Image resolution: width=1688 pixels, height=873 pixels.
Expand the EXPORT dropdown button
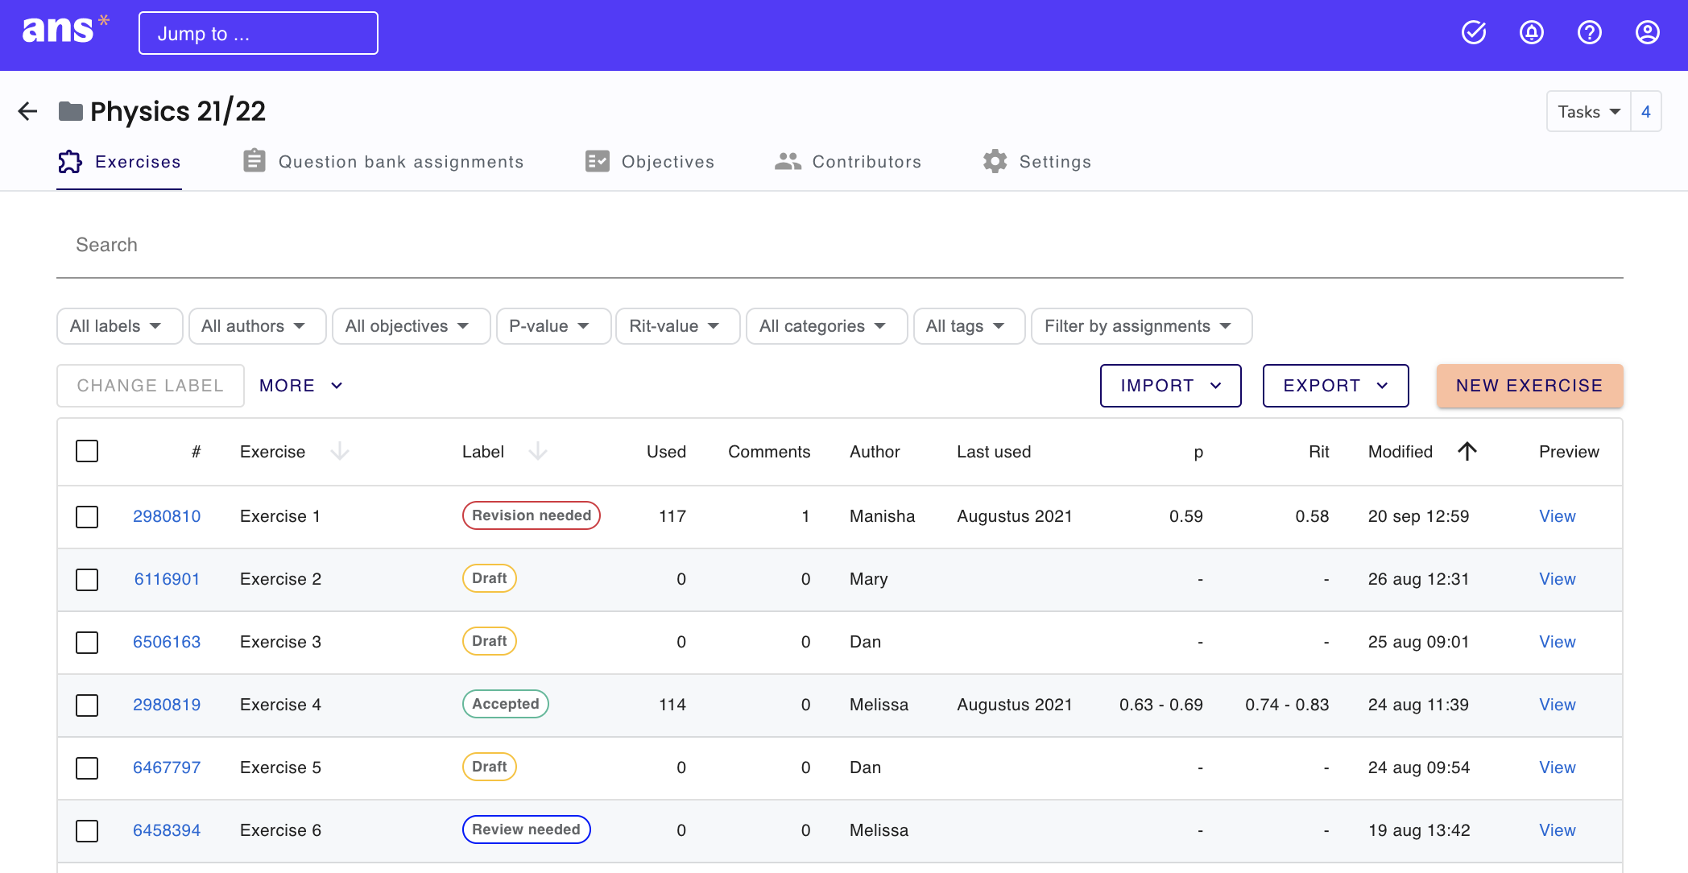[1334, 386]
